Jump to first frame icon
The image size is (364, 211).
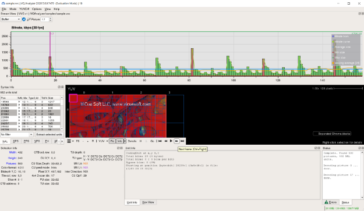coord(160,141)
